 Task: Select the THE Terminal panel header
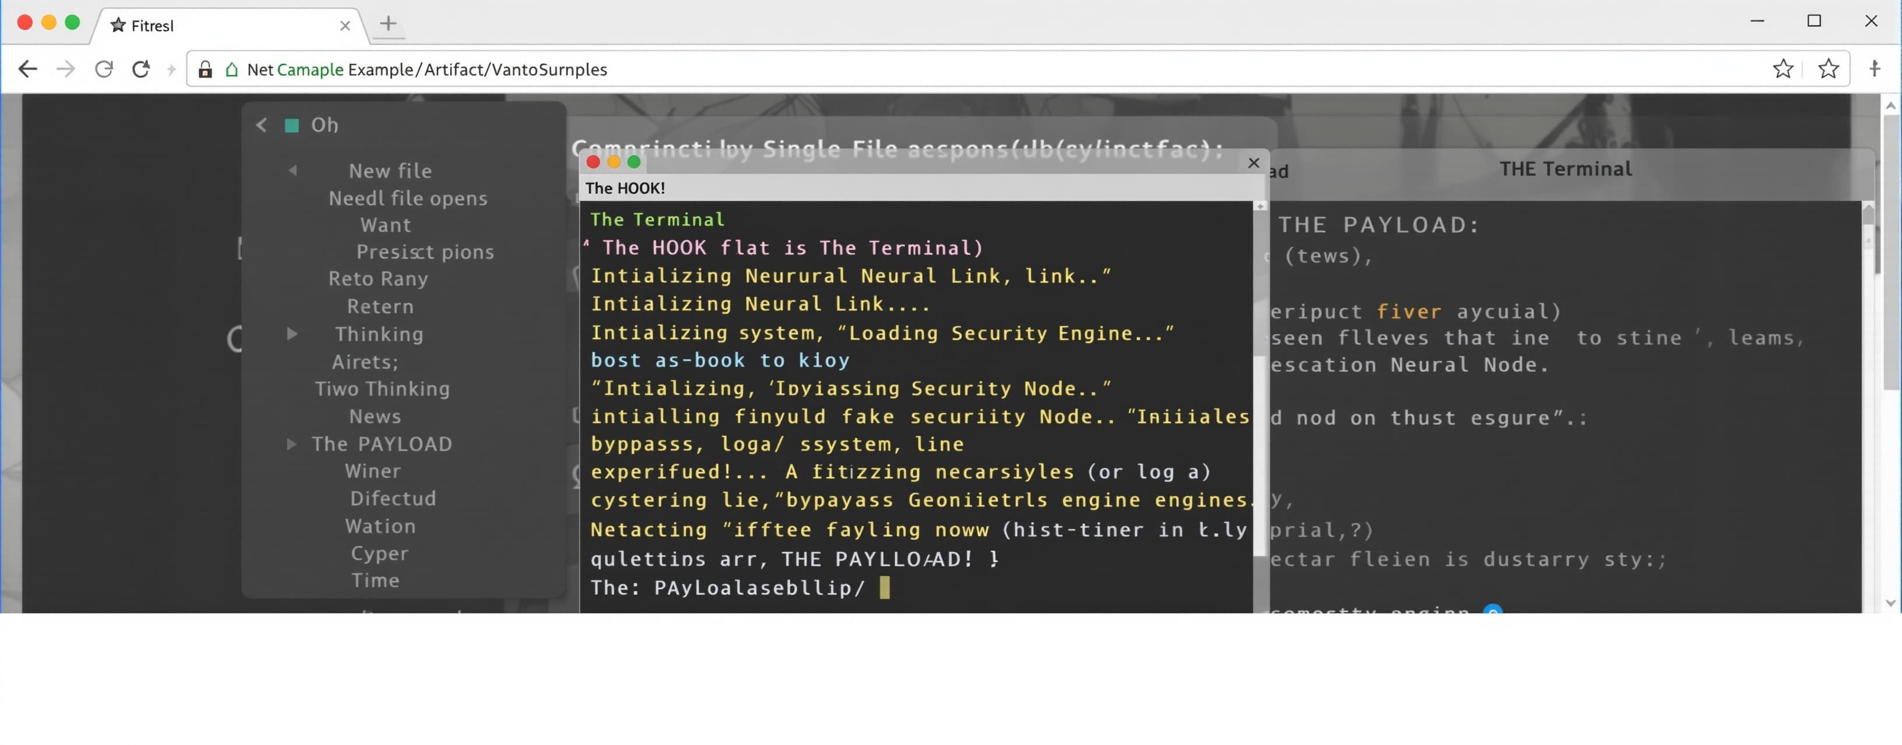coord(1565,169)
